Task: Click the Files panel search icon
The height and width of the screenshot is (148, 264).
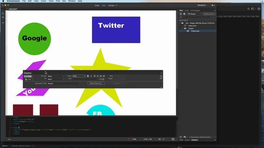Action: (x=181, y=17)
